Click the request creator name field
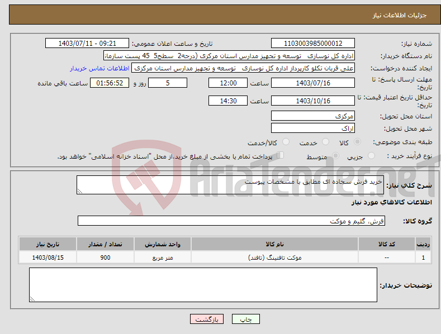 (x=243, y=68)
